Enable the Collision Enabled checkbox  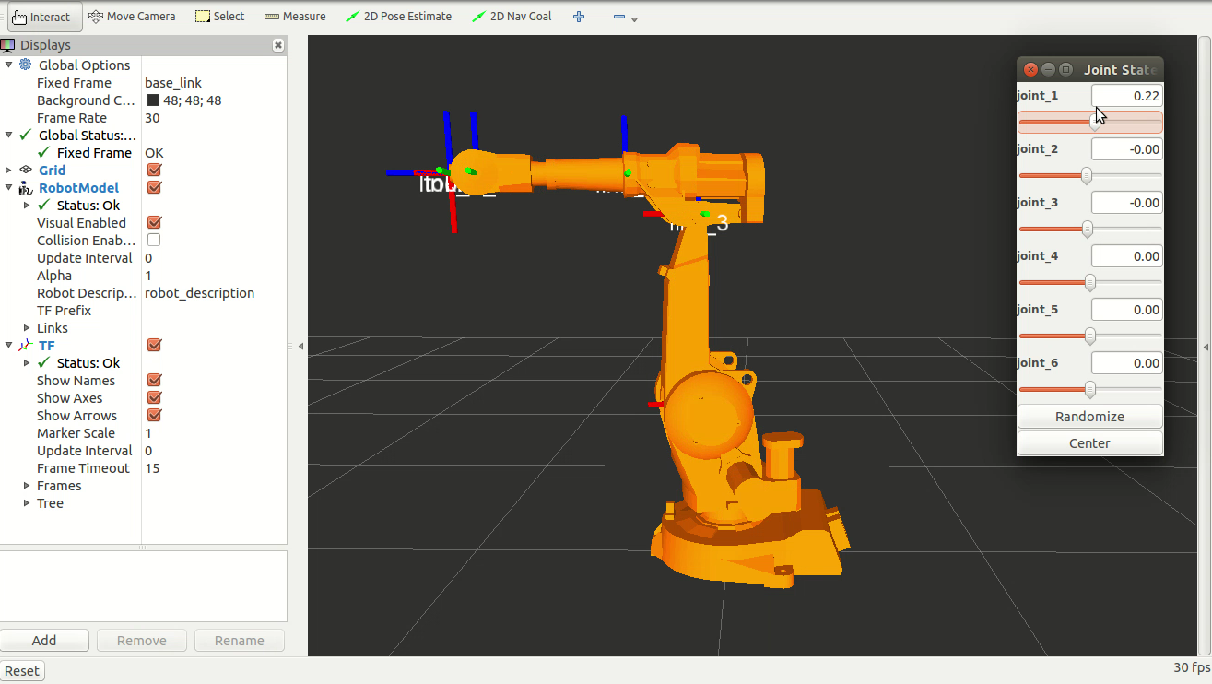click(154, 241)
